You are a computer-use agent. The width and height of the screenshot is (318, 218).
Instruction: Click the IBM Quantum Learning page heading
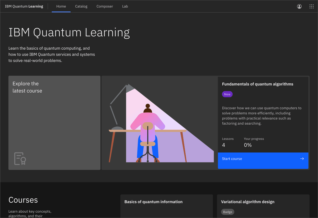coord(69,32)
